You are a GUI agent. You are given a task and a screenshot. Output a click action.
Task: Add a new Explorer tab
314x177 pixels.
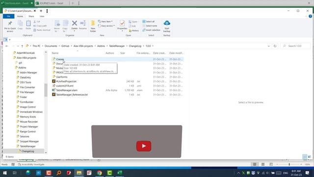click(x=41, y=11)
